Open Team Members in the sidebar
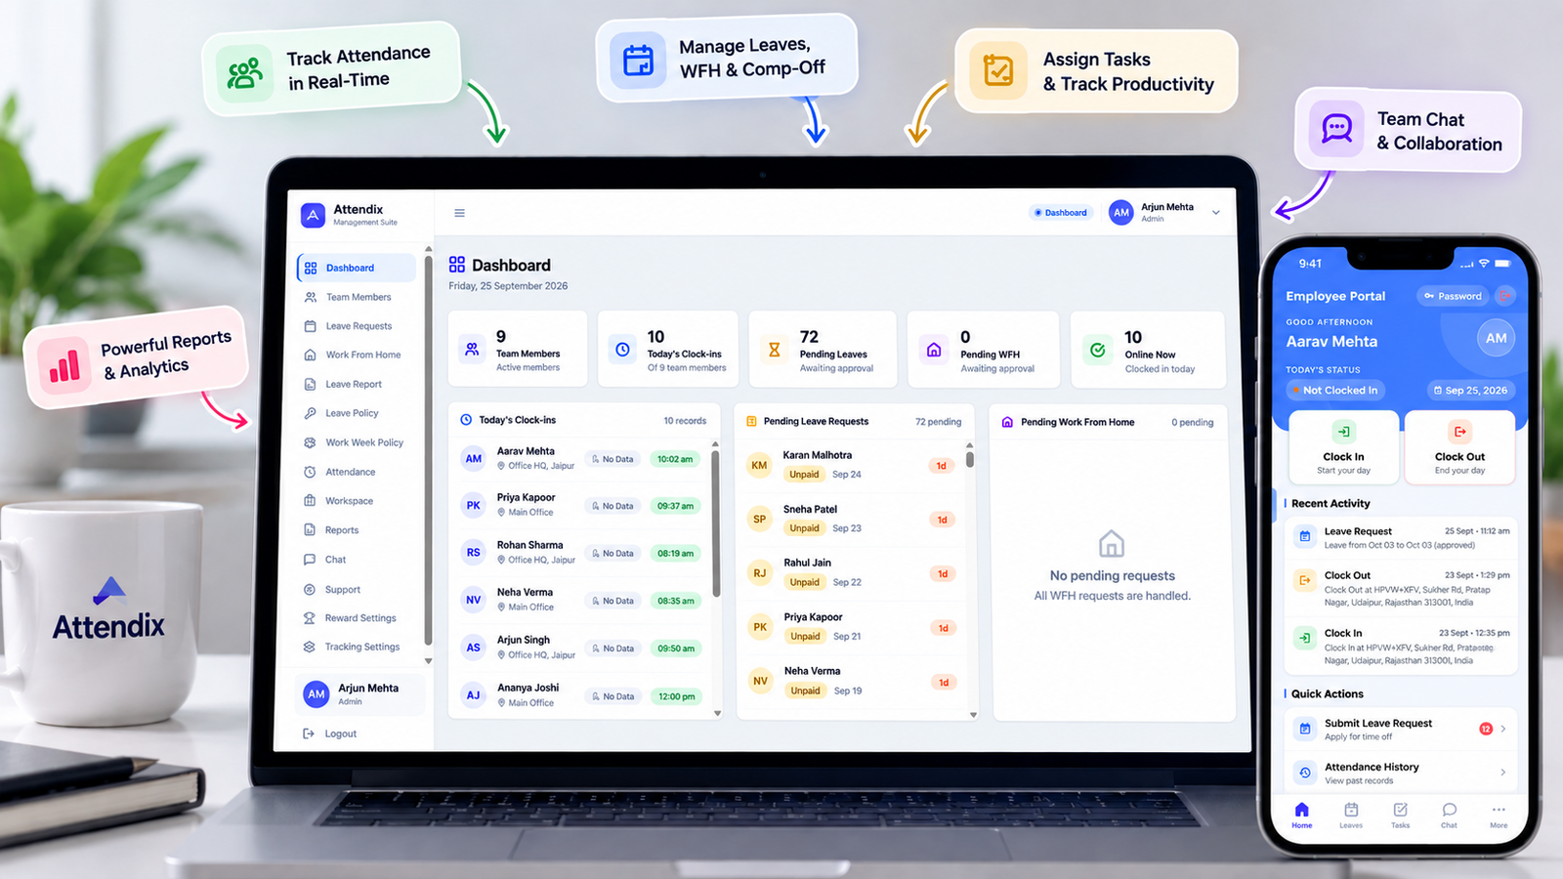This screenshot has width=1563, height=879. click(x=358, y=297)
